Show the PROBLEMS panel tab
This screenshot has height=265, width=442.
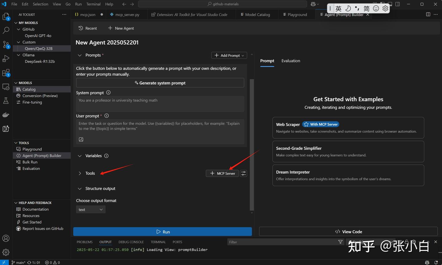[85, 242]
